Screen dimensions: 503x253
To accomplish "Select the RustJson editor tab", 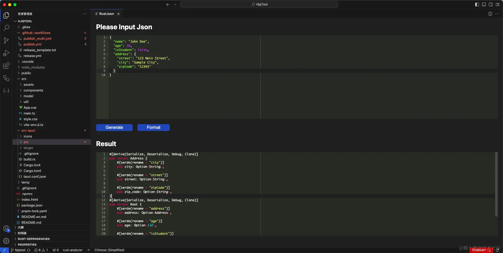I will click(107, 14).
